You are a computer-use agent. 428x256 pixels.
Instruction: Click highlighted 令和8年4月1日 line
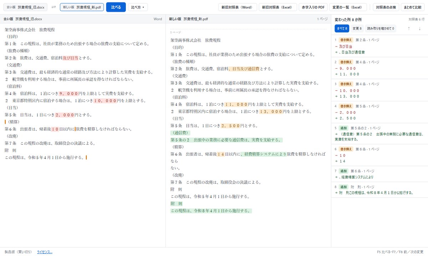tap(211, 211)
